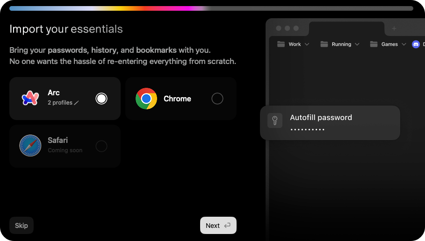
Task: Click the onboarding progress bar
Action: click(211, 8)
